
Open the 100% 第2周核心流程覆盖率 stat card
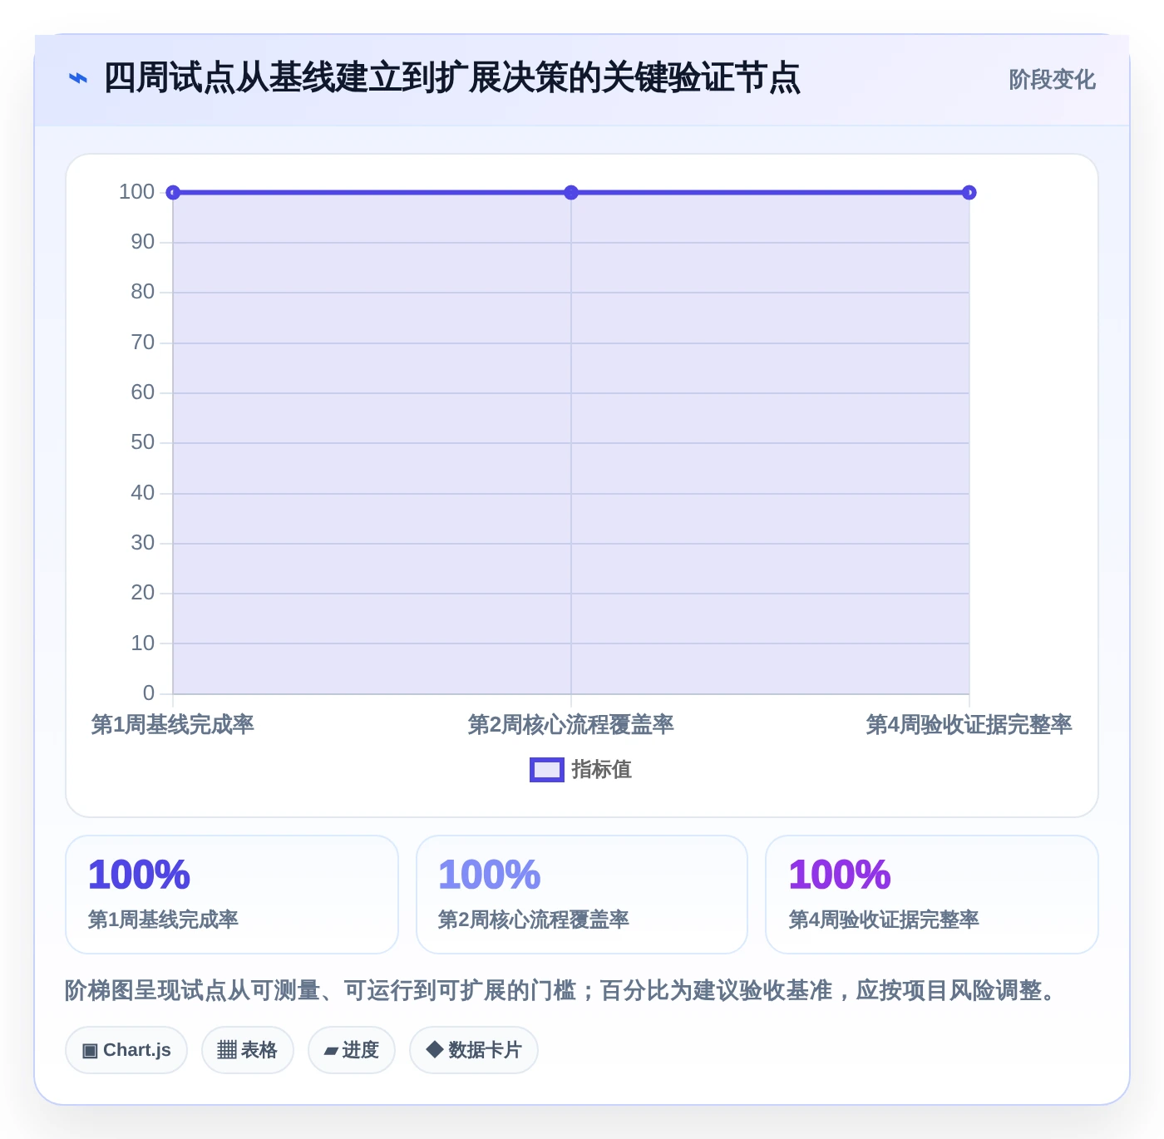[x=582, y=895]
